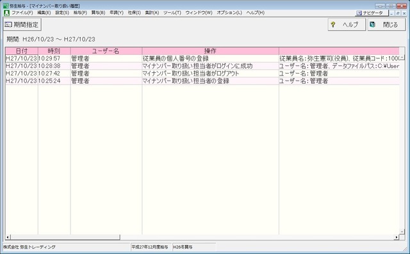Screen dimensions: 410x254
Task: Click 管理者 user in the 10:29:57 row
Action: click(106, 58)
